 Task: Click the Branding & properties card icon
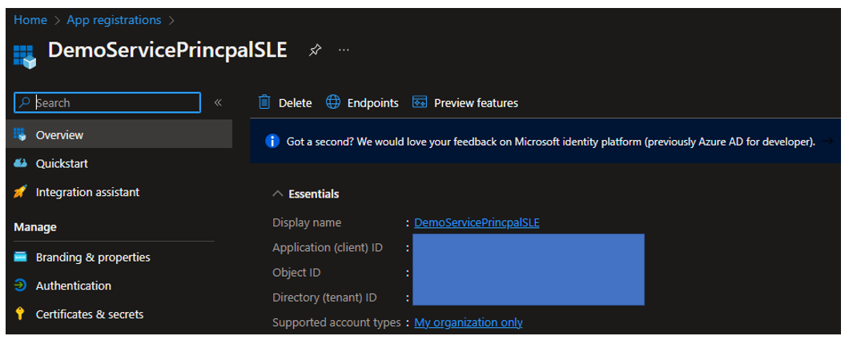[20, 257]
